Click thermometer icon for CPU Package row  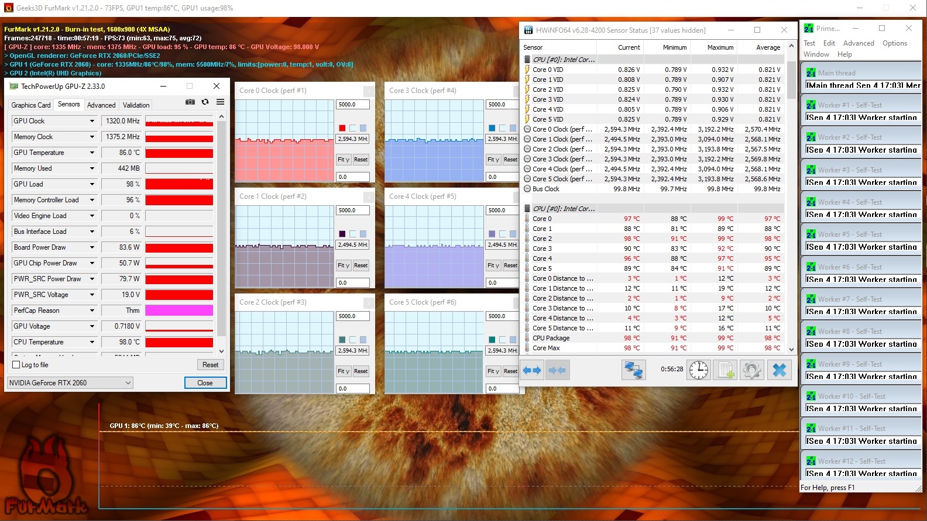tap(527, 338)
